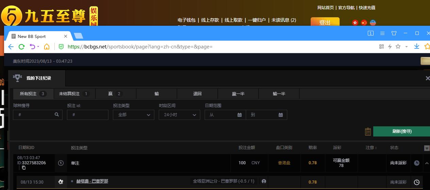Click the 我的下注纪录 panel title tab

pyautogui.click(x=37, y=78)
